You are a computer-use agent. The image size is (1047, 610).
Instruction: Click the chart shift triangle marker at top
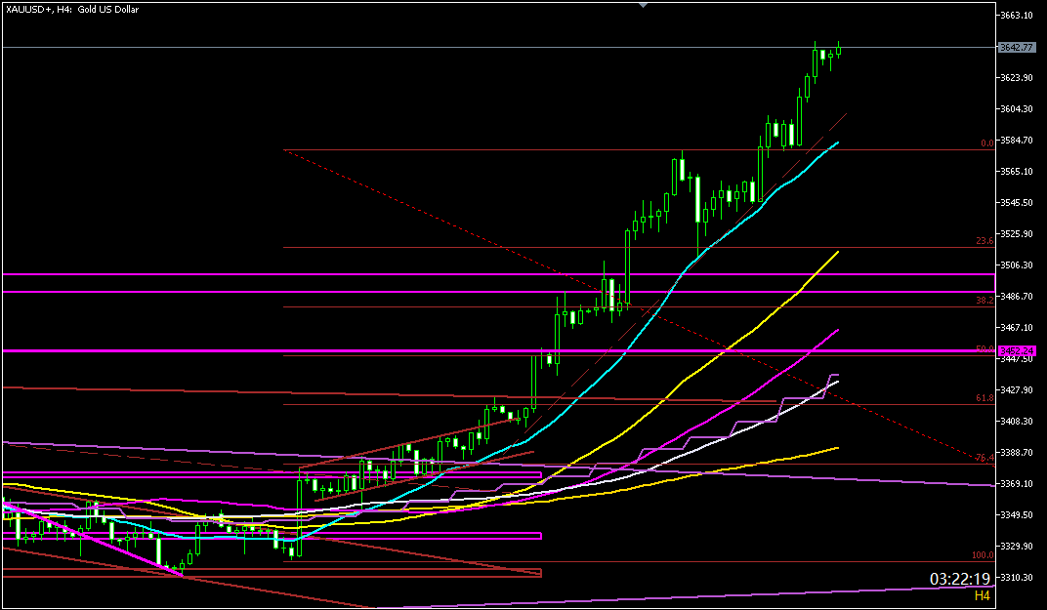[643, 5]
